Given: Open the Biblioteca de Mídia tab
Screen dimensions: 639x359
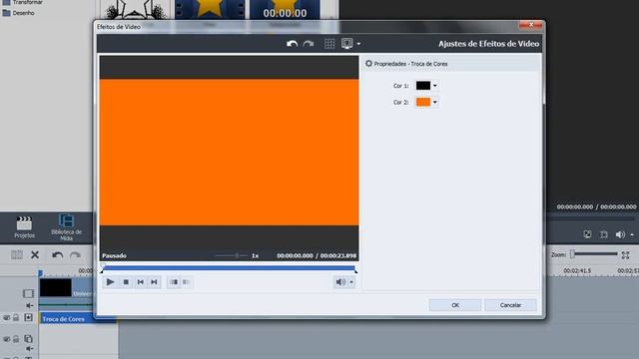Looking at the screenshot, I should pyautogui.click(x=66, y=227).
